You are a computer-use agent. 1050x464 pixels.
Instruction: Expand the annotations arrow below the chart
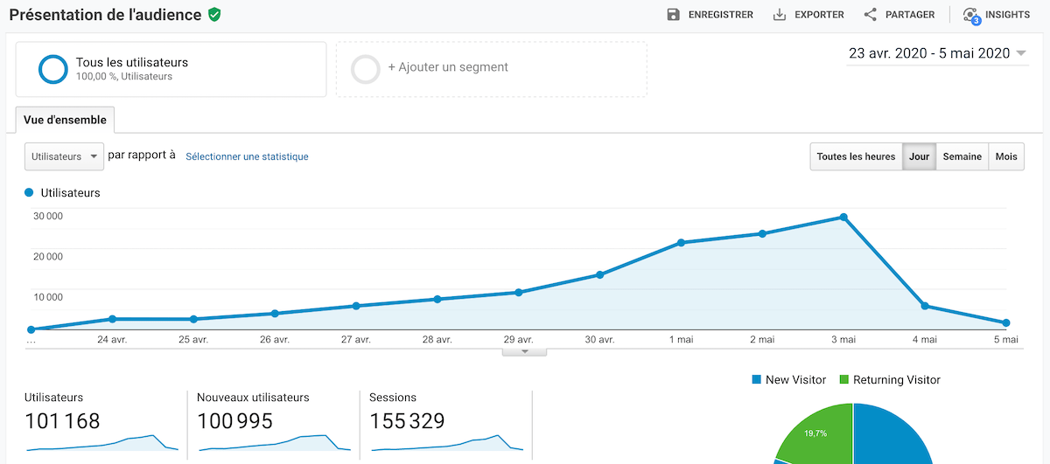click(524, 351)
